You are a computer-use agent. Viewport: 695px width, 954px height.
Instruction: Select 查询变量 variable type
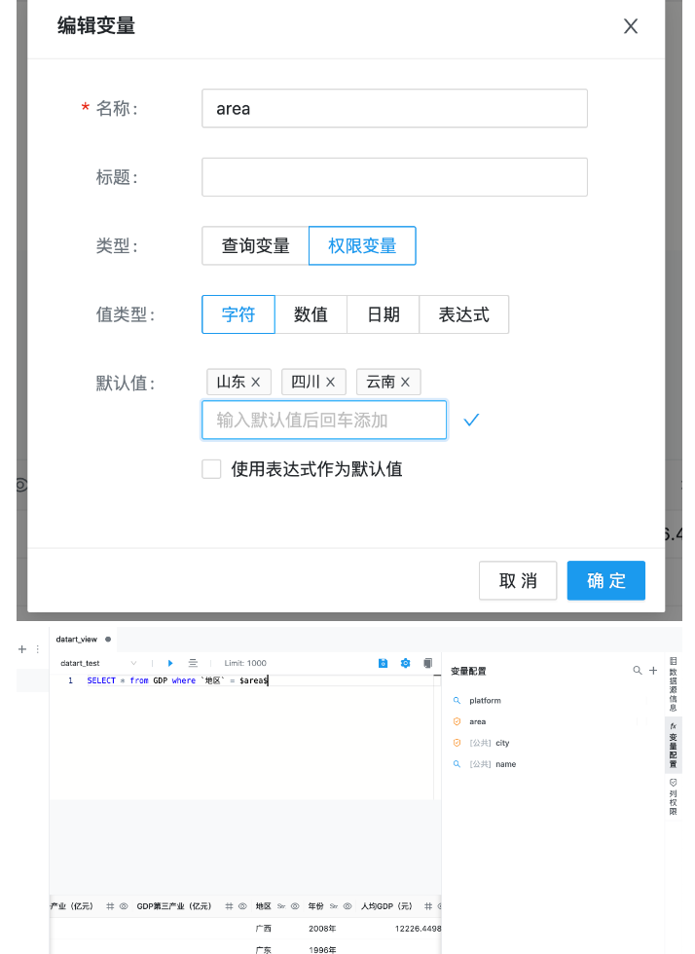[255, 246]
